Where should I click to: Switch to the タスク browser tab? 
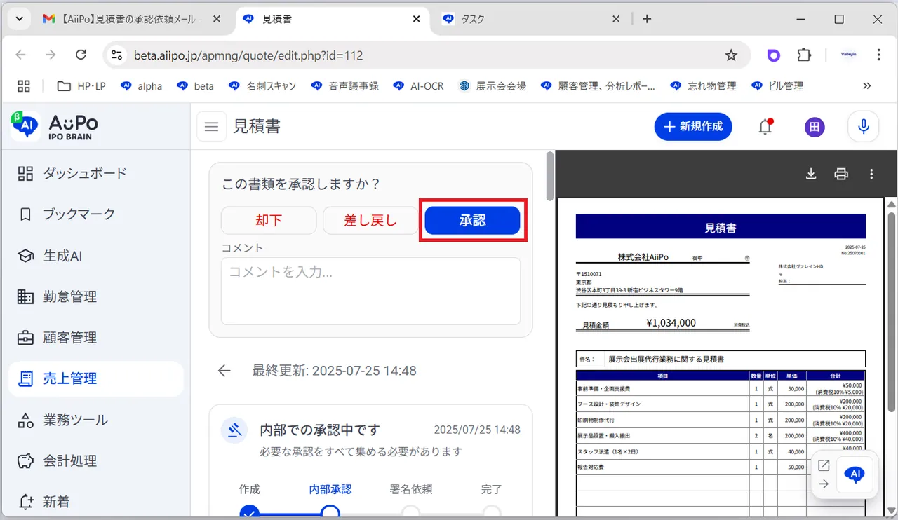click(x=530, y=19)
